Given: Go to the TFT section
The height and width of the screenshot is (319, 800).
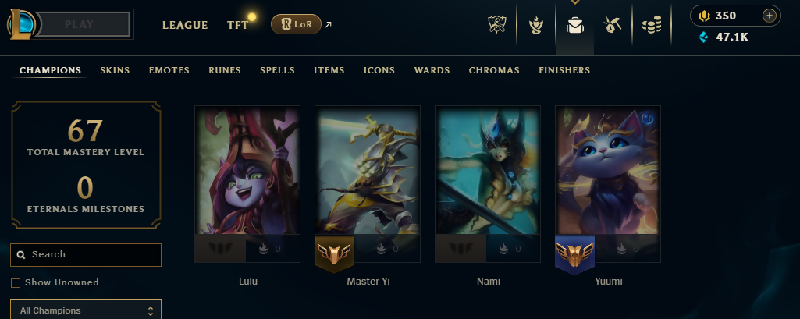Looking at the screenshot, I should click(x=237, y=25).
